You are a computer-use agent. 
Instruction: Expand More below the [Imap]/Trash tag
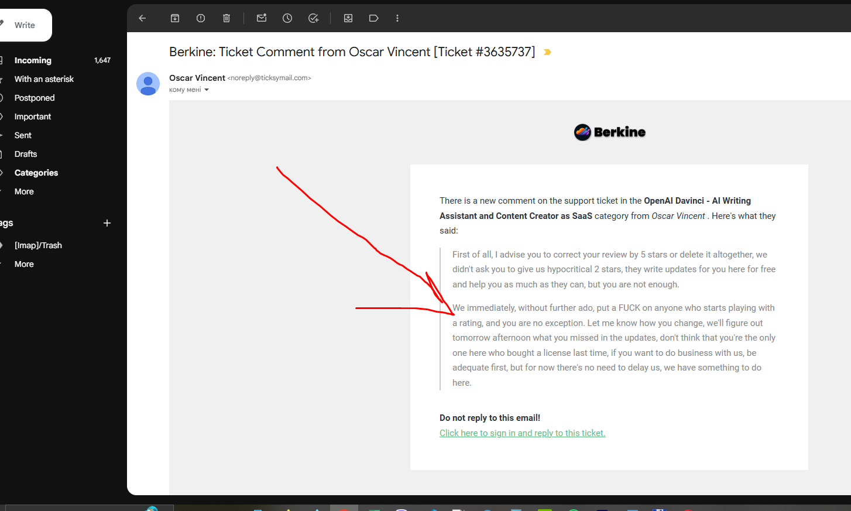point(24,264)
